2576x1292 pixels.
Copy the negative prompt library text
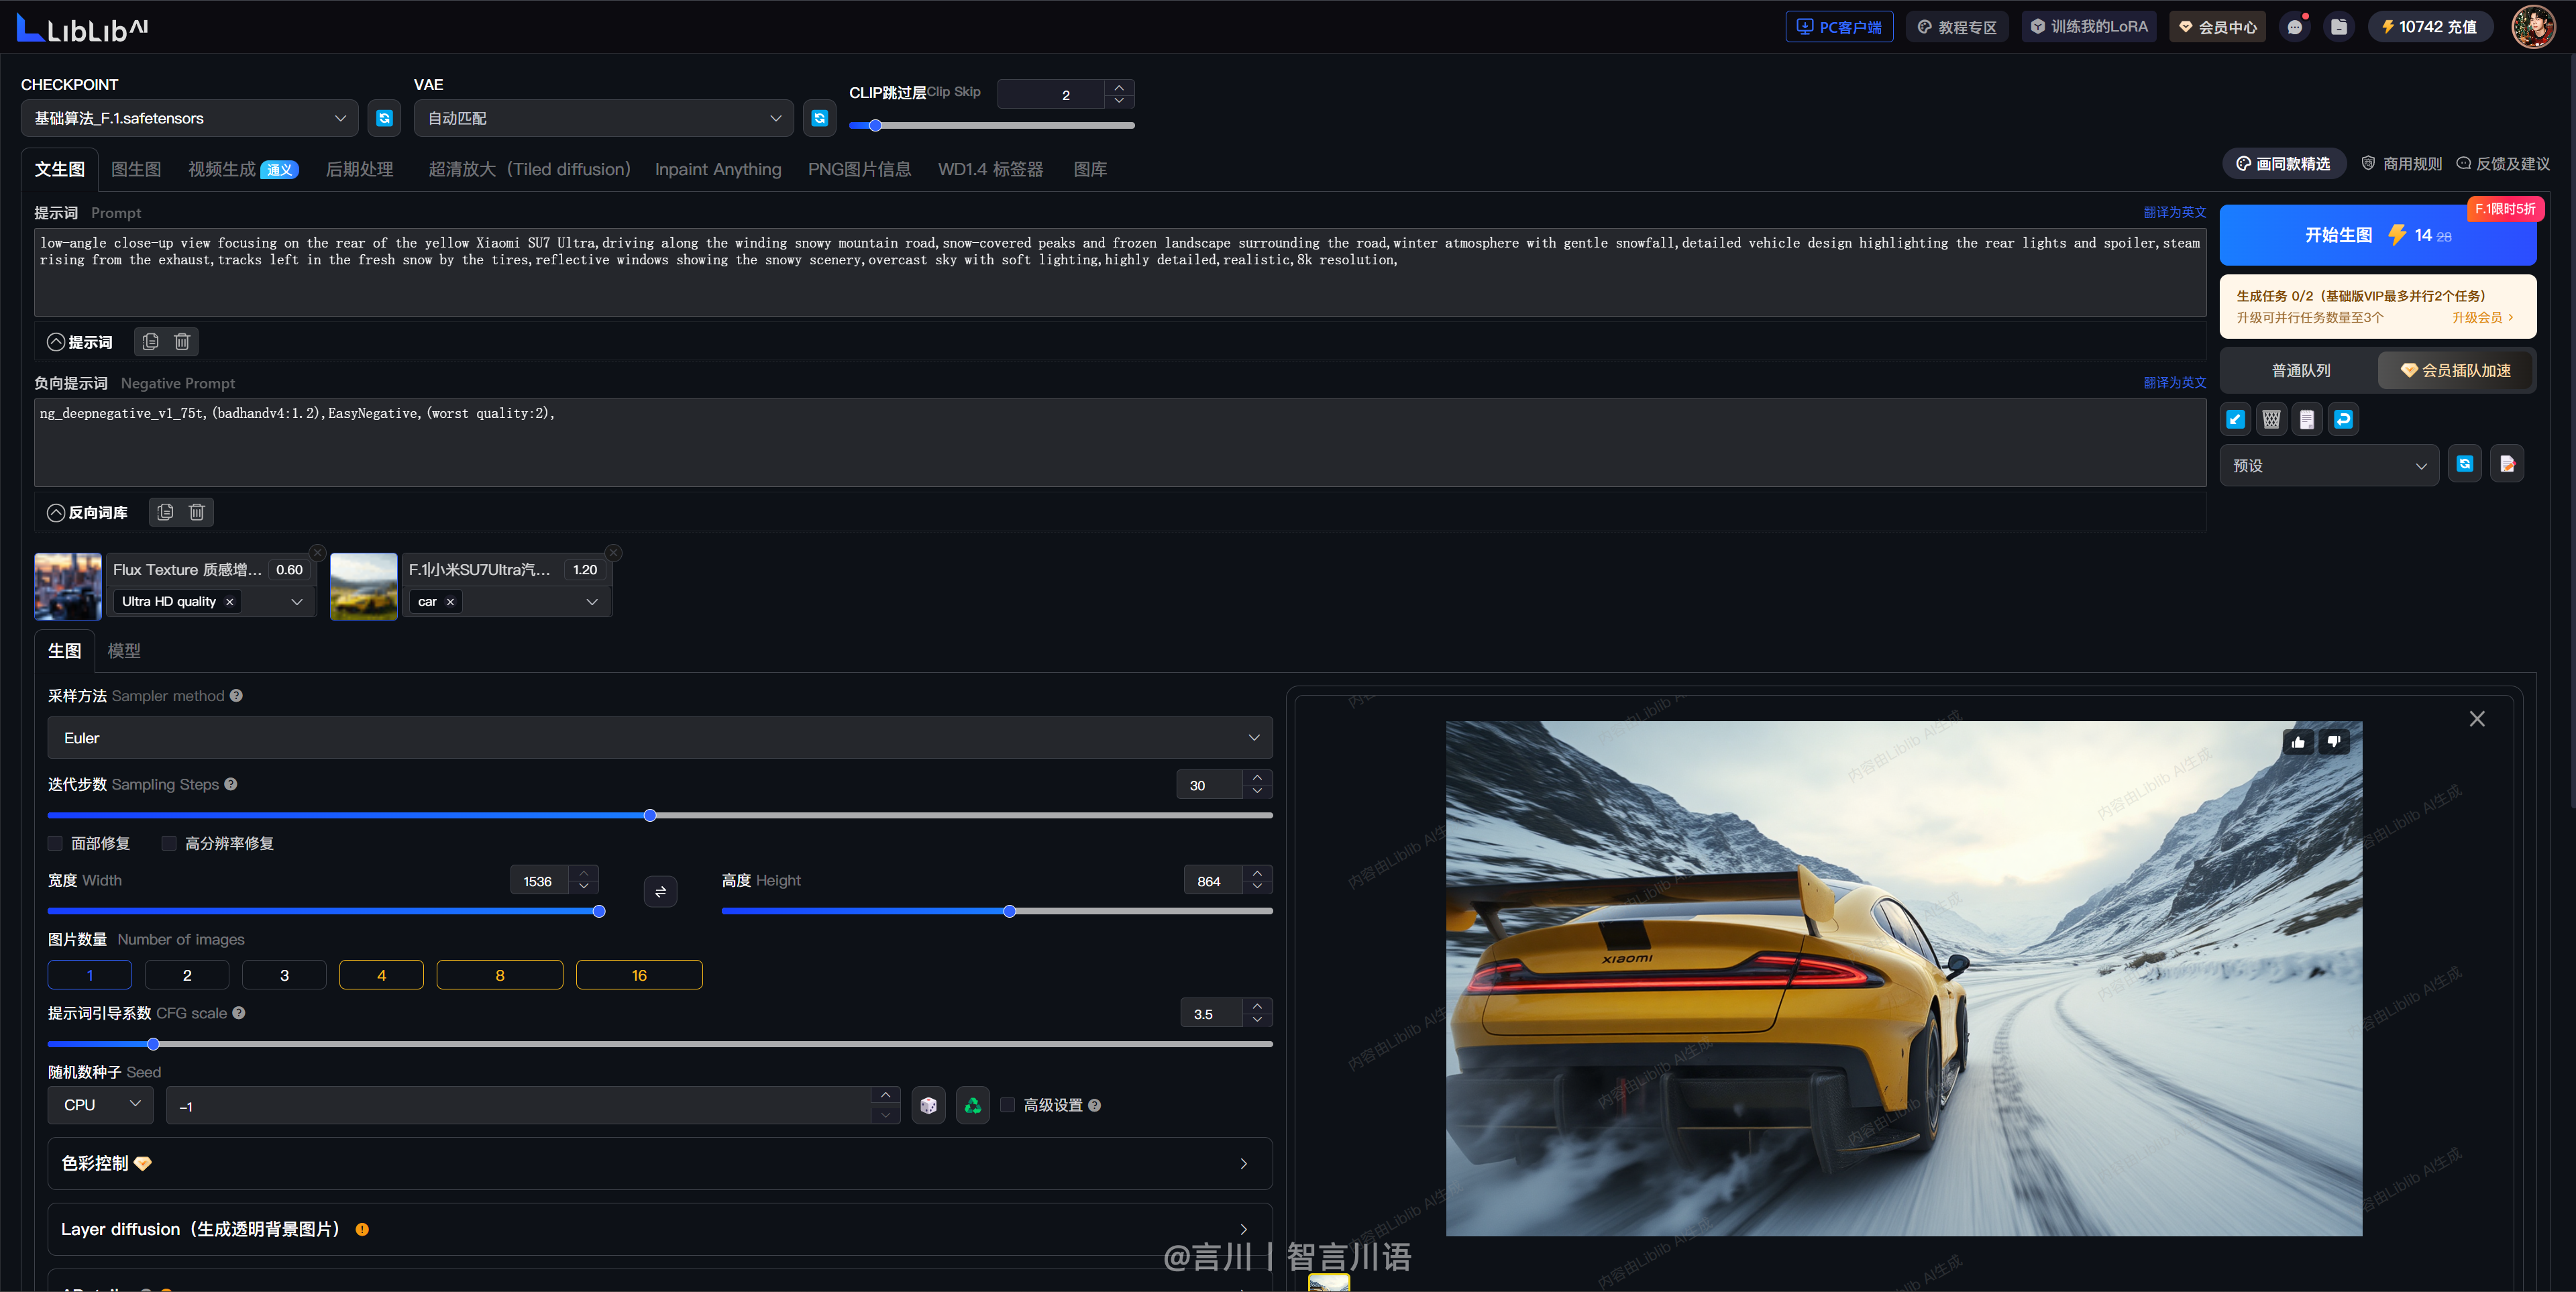(165, 512)
